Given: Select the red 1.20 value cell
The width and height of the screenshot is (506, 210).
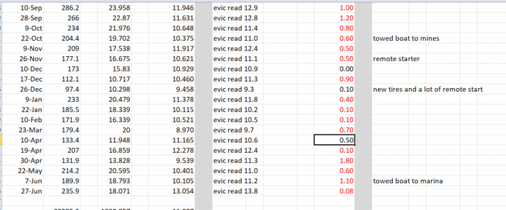Looking at the screenshot, I should (335, 18).
